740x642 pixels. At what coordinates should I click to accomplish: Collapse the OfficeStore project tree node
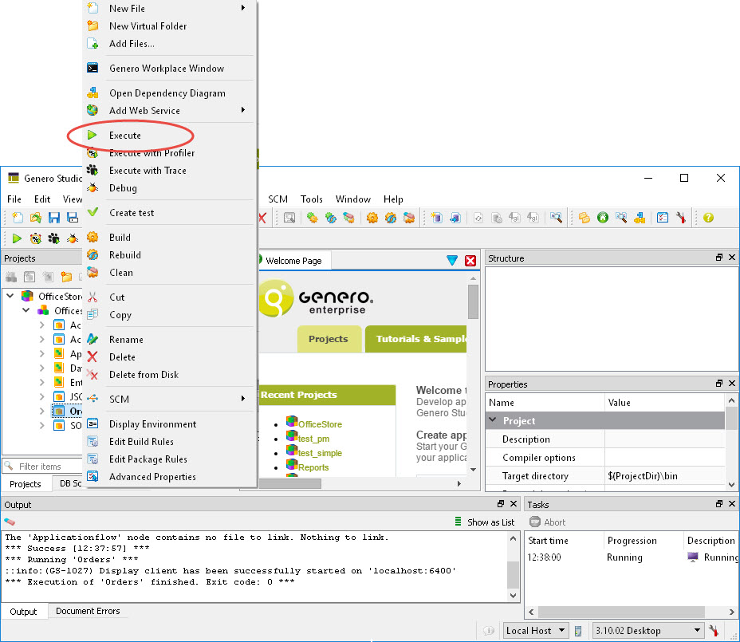point(10,295)
